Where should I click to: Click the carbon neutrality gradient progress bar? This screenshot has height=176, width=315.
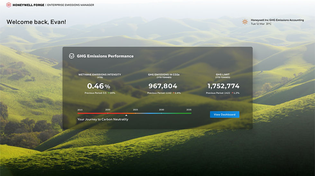point(134,113)
